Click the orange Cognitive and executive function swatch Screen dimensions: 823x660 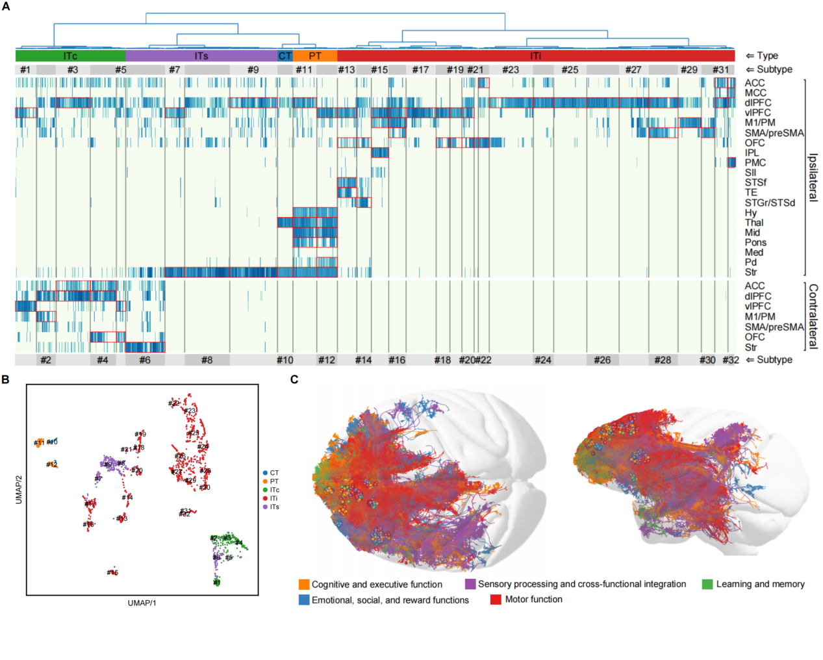point(304,585)
